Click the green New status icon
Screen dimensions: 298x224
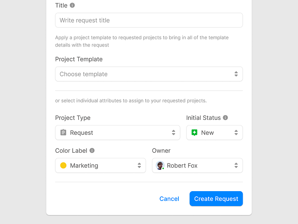click(195, 133)
